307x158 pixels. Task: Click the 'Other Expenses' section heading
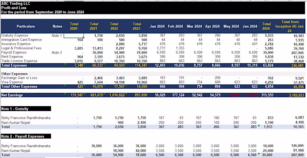[14, 74]
